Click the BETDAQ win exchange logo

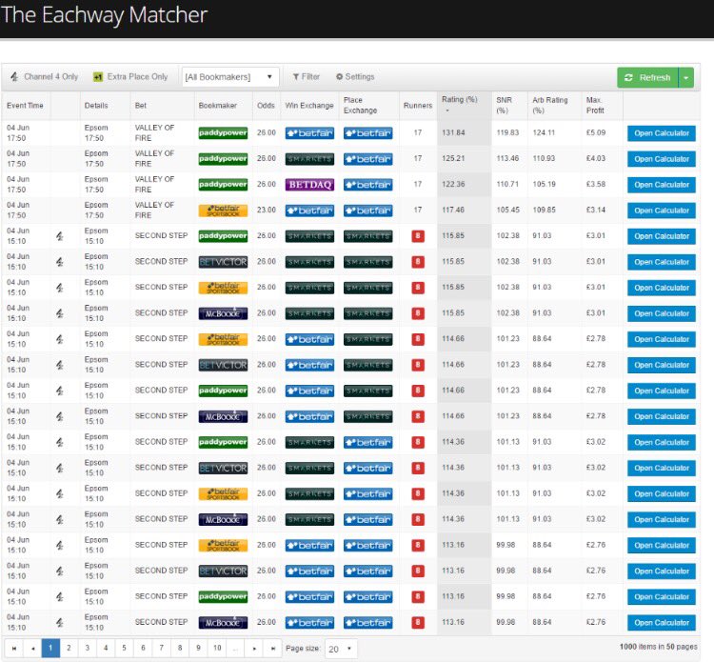309,185
